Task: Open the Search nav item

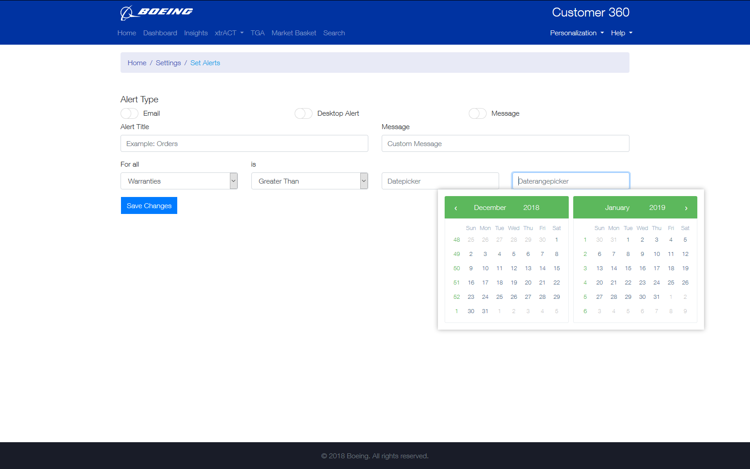Action: 334,33
